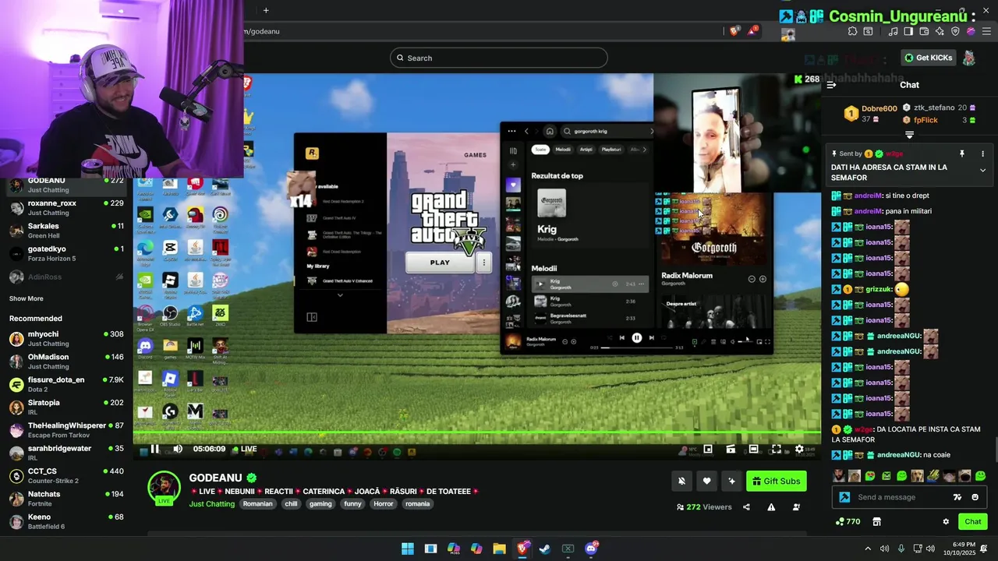Open File Explorer in taskbar

click(499, 549)
